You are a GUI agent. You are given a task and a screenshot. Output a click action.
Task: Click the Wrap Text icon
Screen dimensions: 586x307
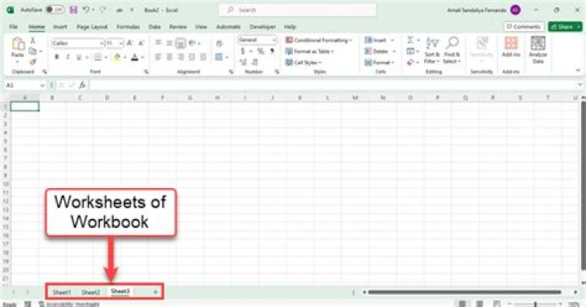coord(219,44)
